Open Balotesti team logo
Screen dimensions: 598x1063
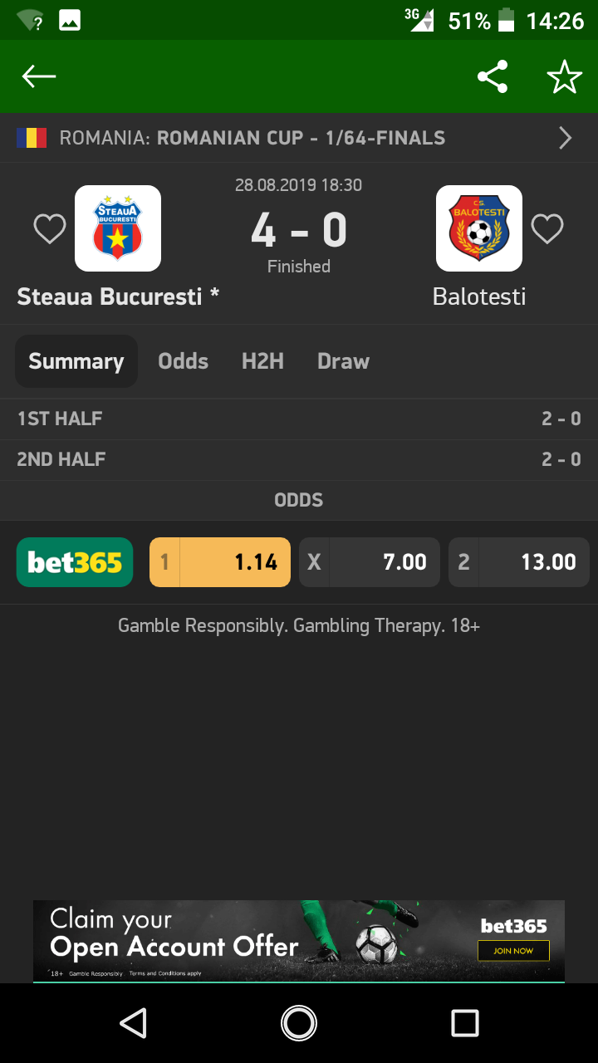pyautogui.click(x=479, y=228)
